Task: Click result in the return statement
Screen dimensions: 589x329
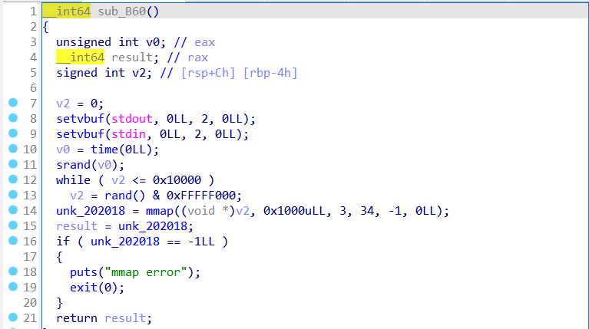Action: [125, 318]
